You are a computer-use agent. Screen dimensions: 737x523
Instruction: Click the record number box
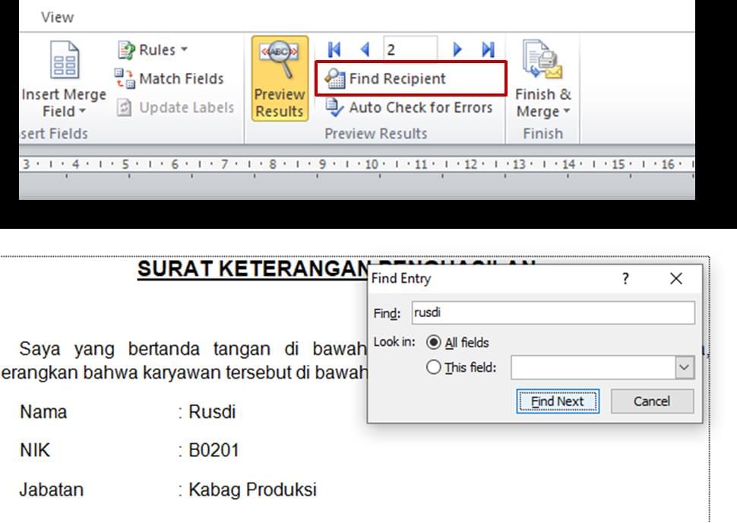[x=410, y=49]
